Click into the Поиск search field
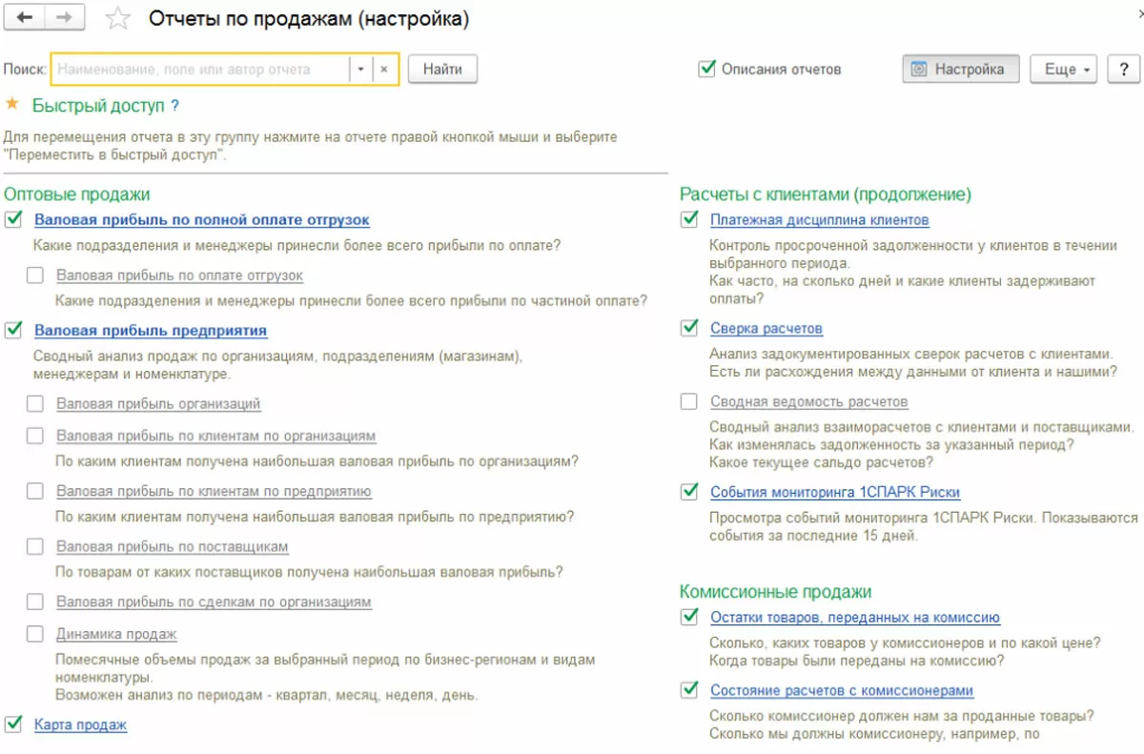 tap(200, 70)
